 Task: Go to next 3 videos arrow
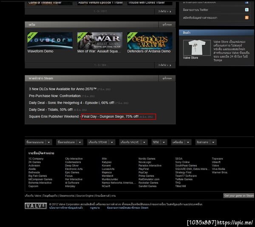[x=165, y=11]
